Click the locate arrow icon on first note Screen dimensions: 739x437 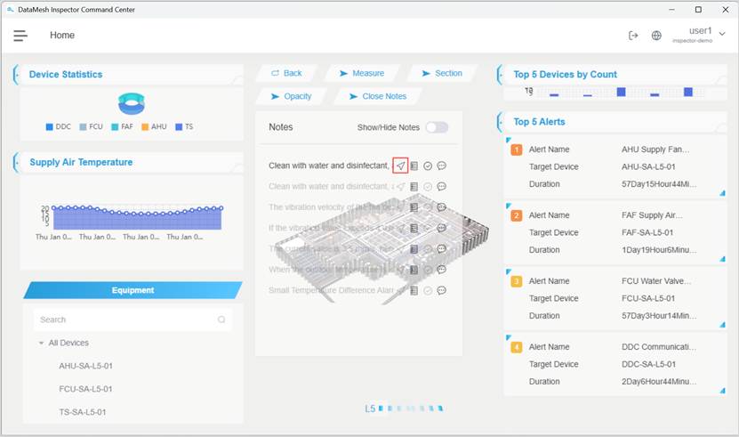click(x=401, y=166)
